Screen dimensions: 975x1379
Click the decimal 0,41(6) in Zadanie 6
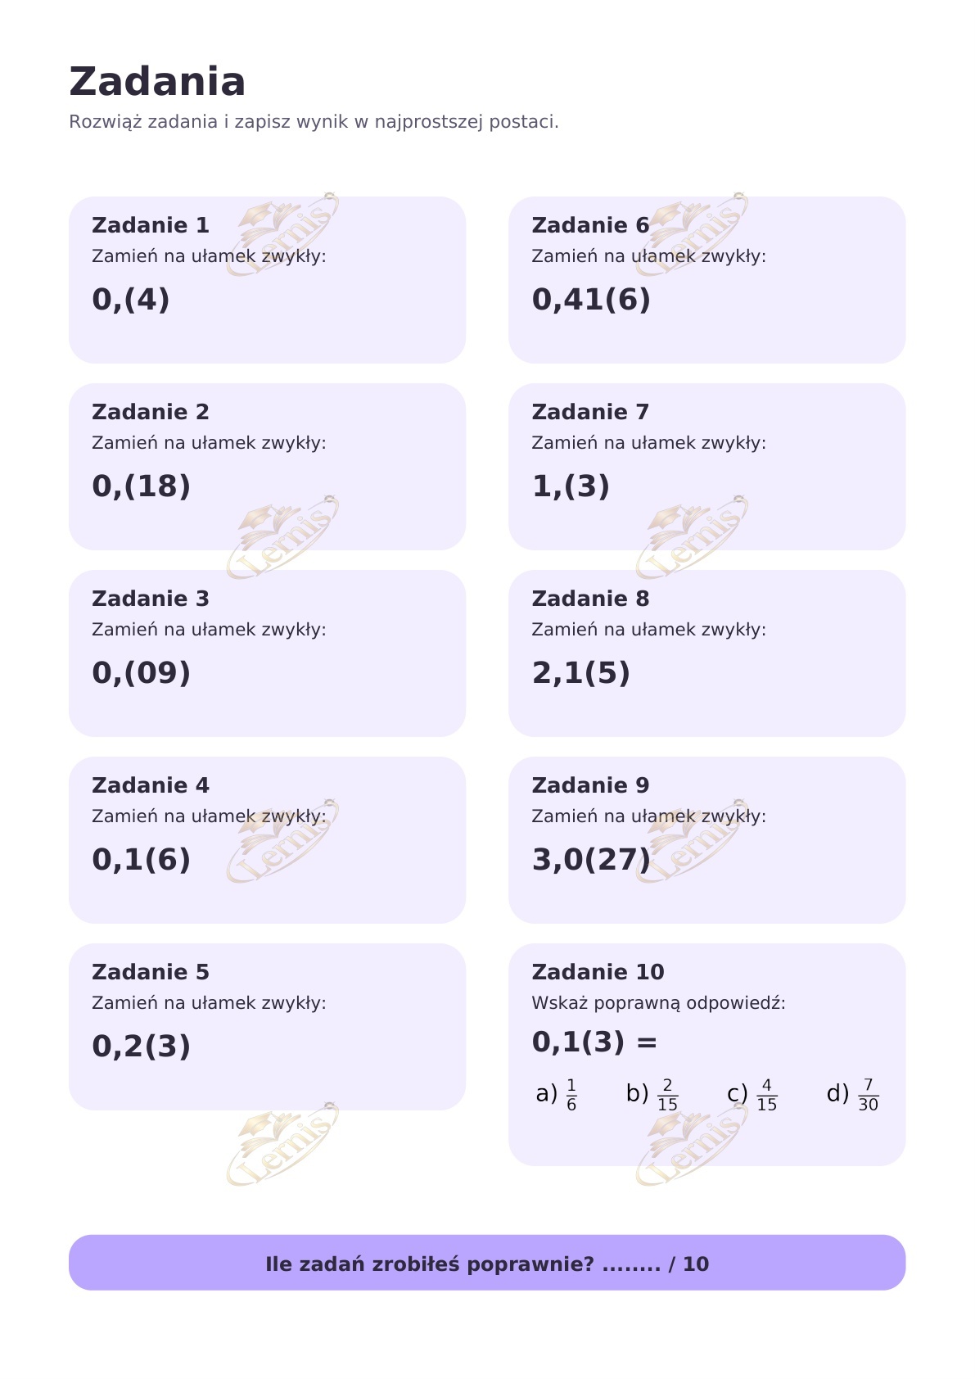pos(591,300)
